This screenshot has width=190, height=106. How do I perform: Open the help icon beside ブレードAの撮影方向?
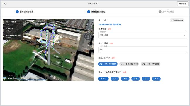(x=120, y=72)
